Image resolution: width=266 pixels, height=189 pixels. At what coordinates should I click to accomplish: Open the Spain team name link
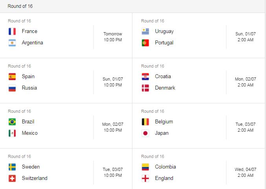pos(28,77)
